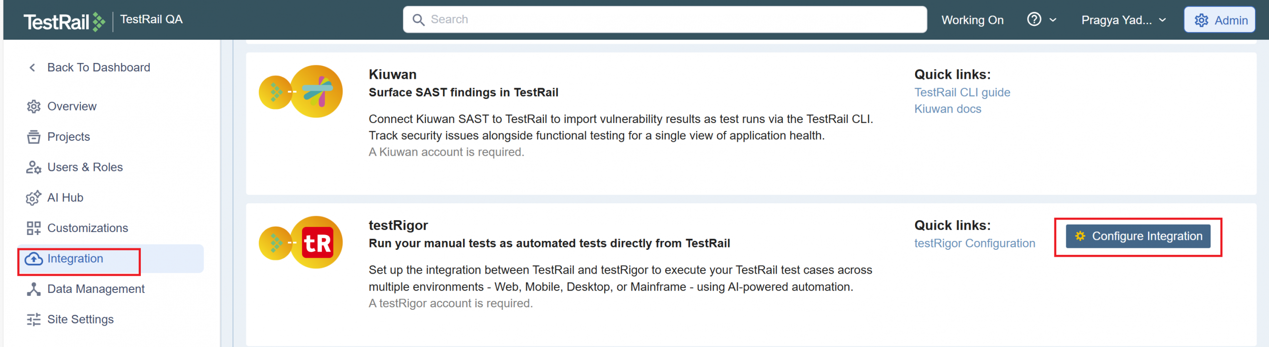Screen dimensions: 1269x347
Task: Open the TestRail CLI guide link
Action: [x=962, y=92]
